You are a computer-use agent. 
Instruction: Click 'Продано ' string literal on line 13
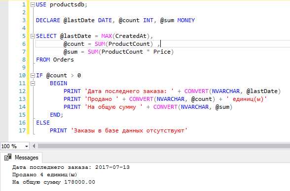[x=102, y=99]
